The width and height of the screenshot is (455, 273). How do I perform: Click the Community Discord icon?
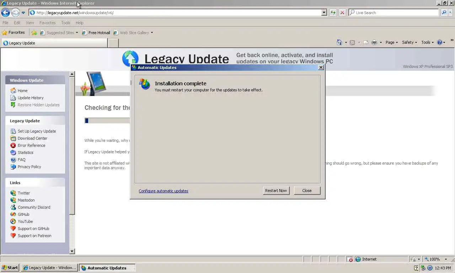pyautogui.click(x=13, y=207)
